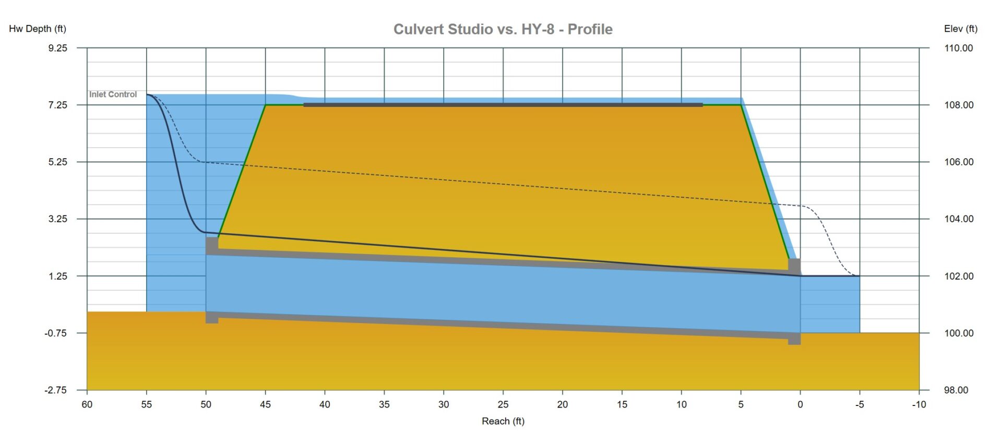The width and height of the screenshot is (1002, 442).
Task: Select the reach axis tick label 55
Action: click(x=147, y=404)
